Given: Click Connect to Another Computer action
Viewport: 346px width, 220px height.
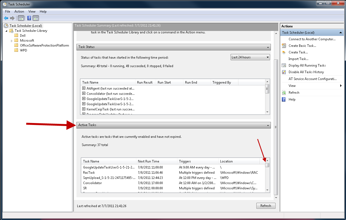Looking at the screenshot, I should (312, 39).
